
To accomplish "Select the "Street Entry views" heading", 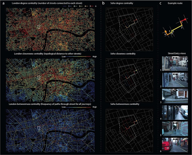I will point(177,54).
